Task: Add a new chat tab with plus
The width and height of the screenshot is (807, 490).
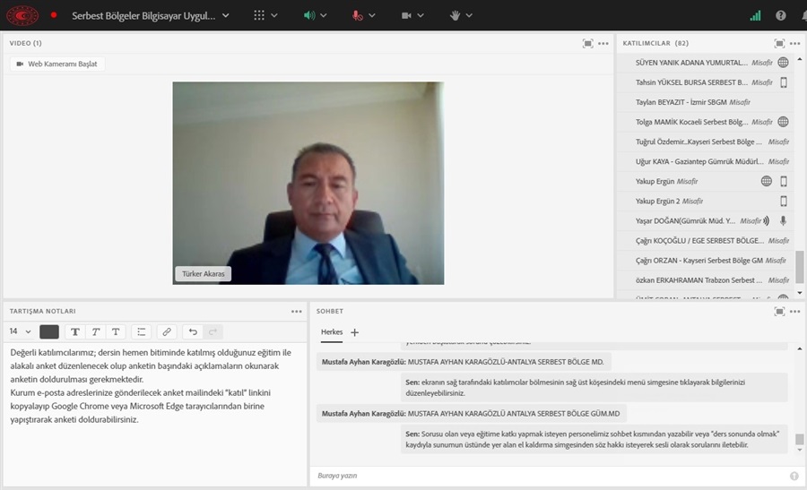Action: [354, 332]
